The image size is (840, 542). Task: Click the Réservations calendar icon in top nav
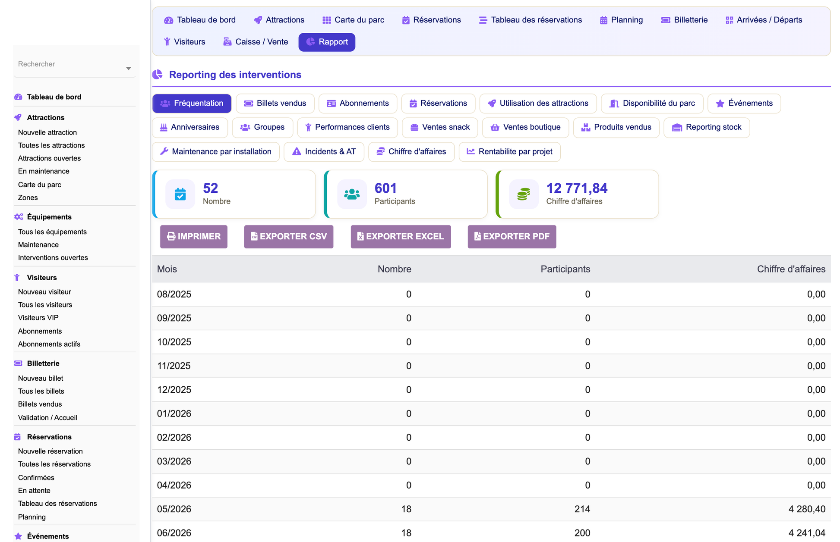coord(406,20)
